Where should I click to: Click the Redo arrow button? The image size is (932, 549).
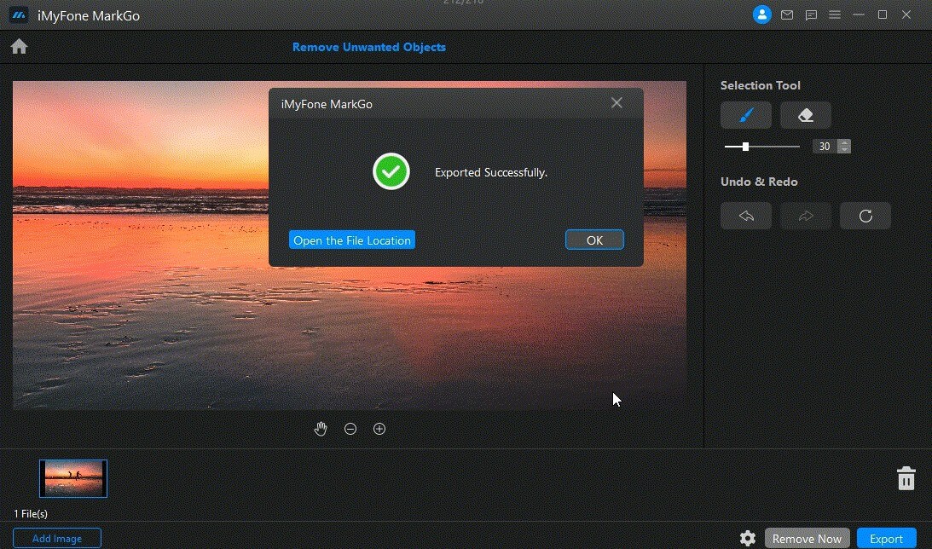806,216
